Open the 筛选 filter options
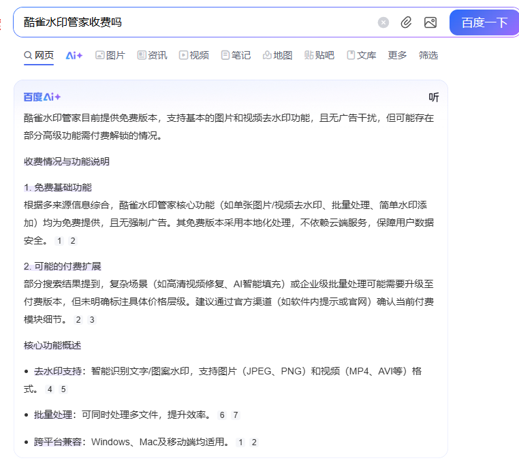Image resolution: width=519 pixels, height=467 pixels. pyautogui.click(x=428, y=55)
